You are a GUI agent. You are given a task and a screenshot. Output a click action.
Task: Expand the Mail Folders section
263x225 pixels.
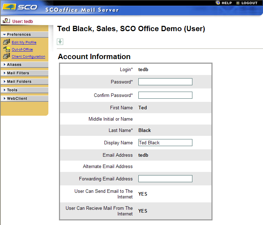[19, 82]
